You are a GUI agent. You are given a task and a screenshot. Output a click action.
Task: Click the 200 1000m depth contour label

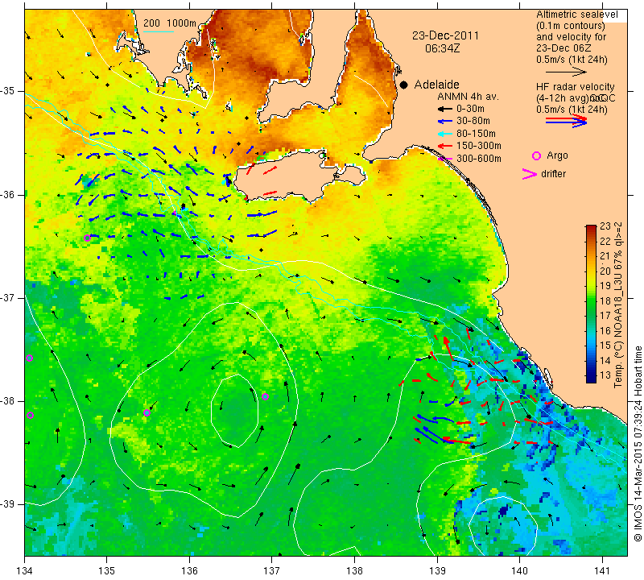click(170, 23)
